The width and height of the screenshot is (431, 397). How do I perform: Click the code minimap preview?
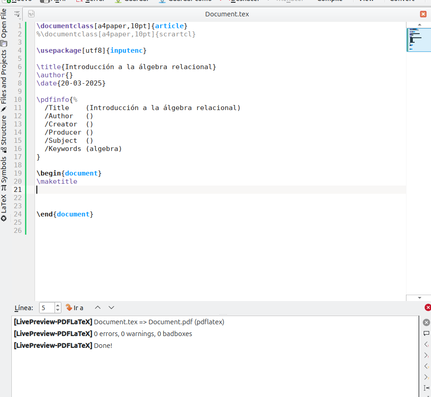point(419,40)
